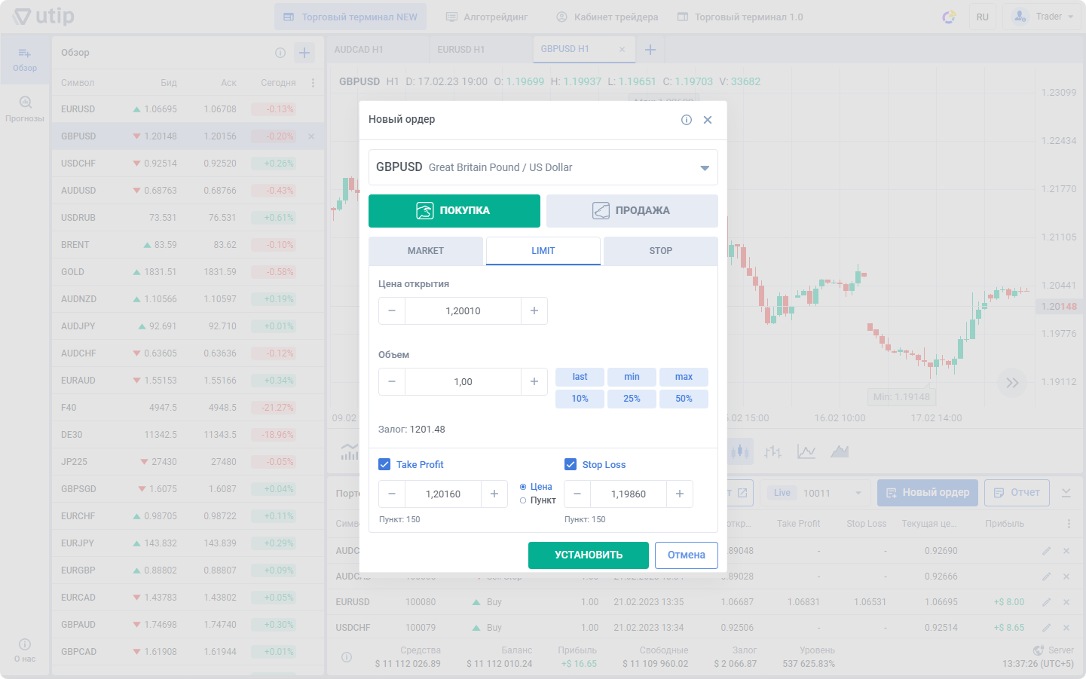1086x679 pixels.
Task: Close the GBPUSD H1 chart tab
Action: click(x=622, y=49)
